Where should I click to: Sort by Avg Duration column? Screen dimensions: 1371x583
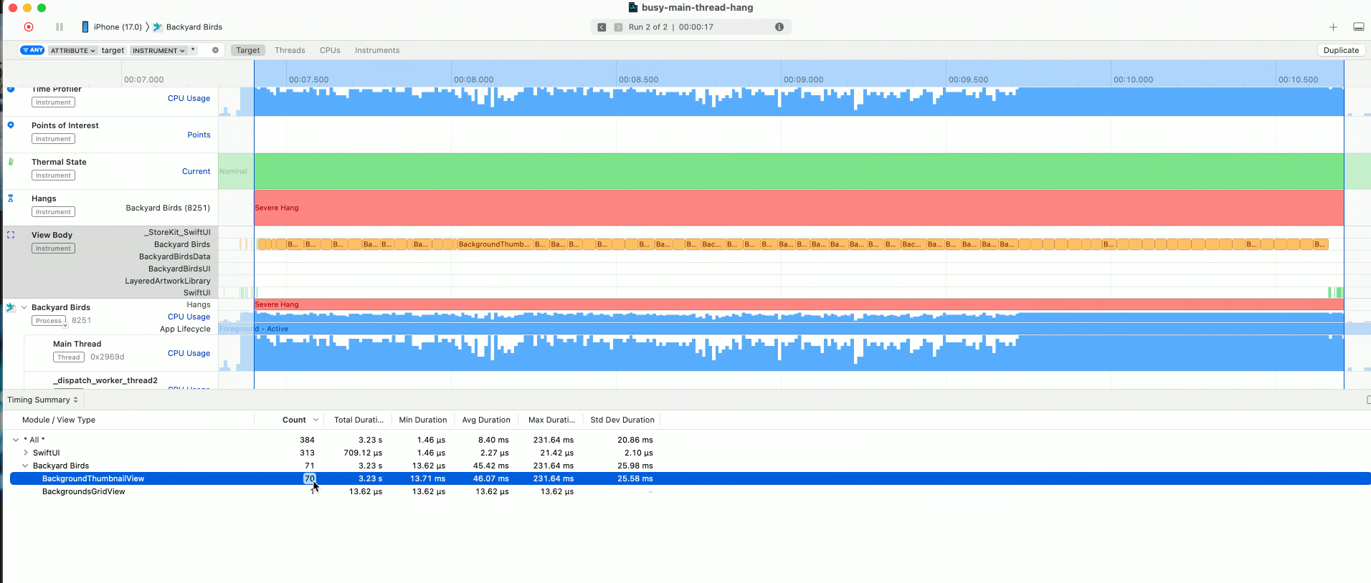[x=486, y=420]
